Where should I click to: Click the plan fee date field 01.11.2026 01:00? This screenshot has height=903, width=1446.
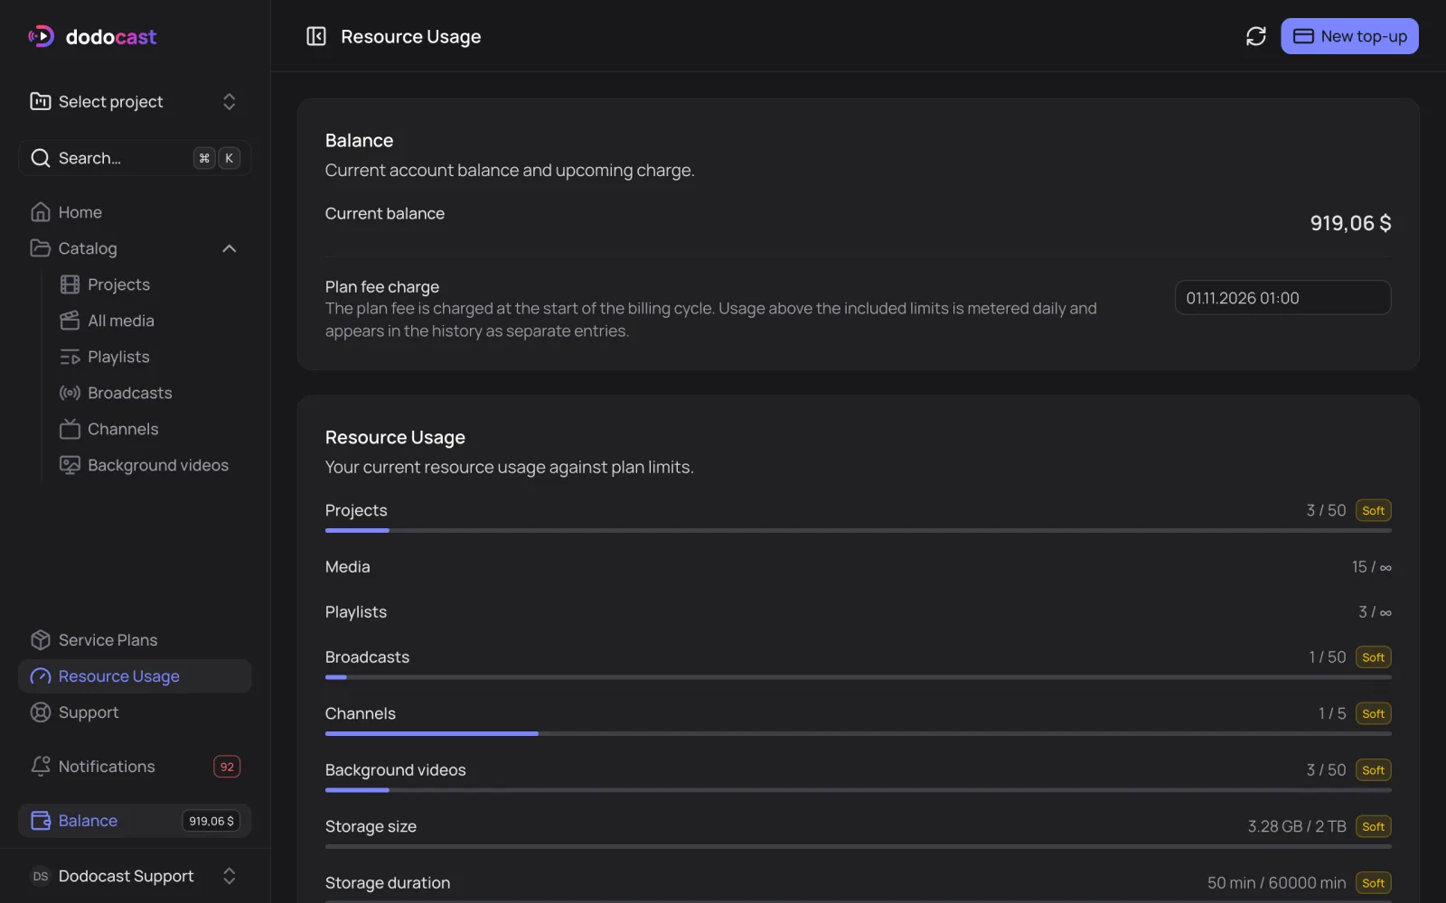tap(1282, 298)
